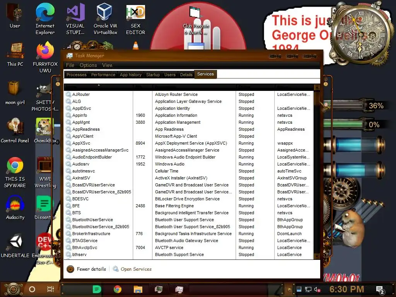The width and height of the screenshot is (396, 297).
Task: Switch to the Users tab
Action: click(170, 75)
